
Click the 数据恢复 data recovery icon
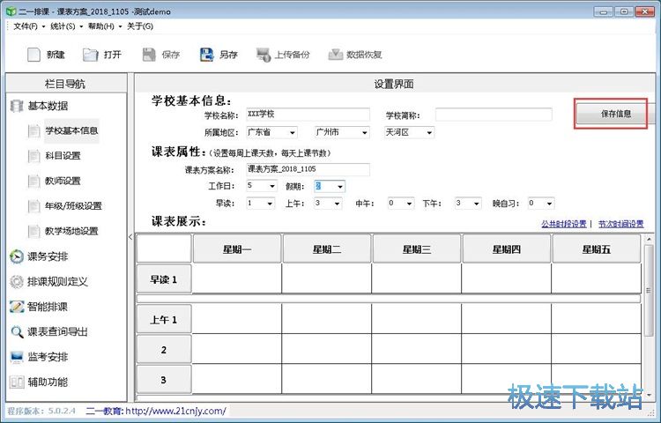point(335,55)
